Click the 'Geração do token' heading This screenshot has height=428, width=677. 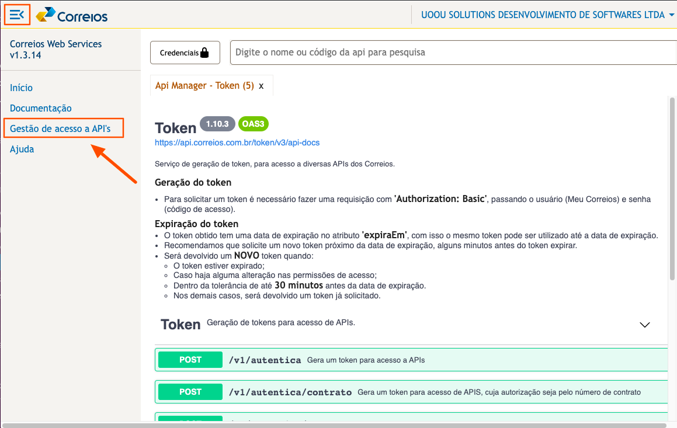pyautogui.click(x=193, y=183)
